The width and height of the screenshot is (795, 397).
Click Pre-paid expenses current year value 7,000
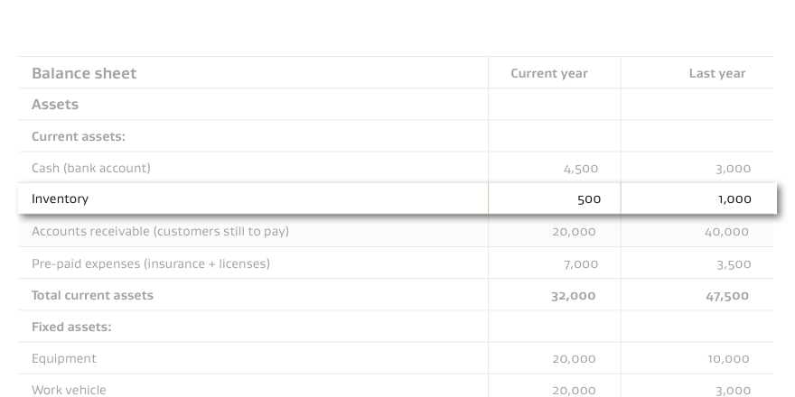point(580,264)
